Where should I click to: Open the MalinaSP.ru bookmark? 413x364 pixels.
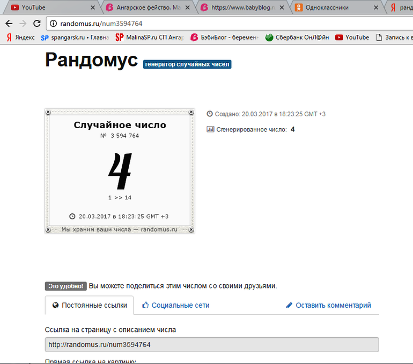point(150,38)
